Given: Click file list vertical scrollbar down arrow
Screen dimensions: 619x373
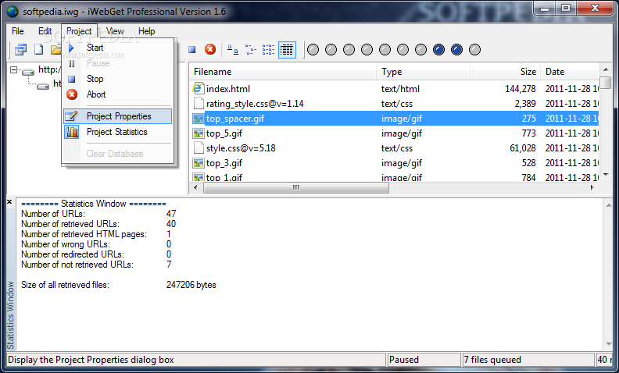Looking at the screenshot, I should pos(606,174).
